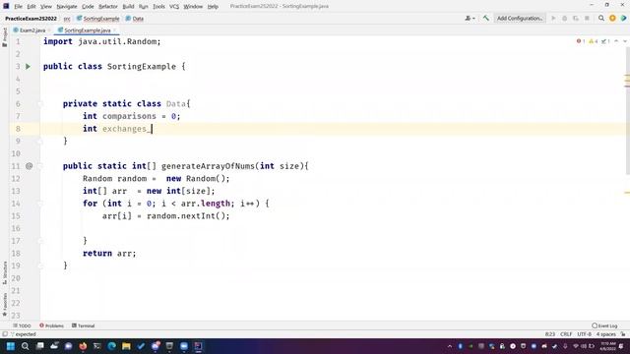630x354 pixels.
Task: Open the Tools menu
Action: pos(158,7)
